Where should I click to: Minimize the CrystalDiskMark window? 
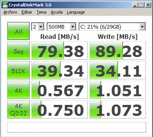tap(135, 5)
